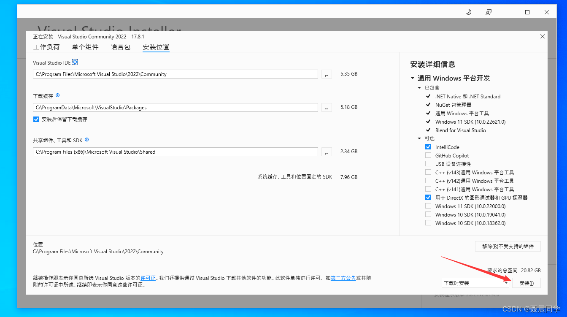
Task: Enable C++ (v142) 通用 Windows 平台工具
Action: coord(428,181)
